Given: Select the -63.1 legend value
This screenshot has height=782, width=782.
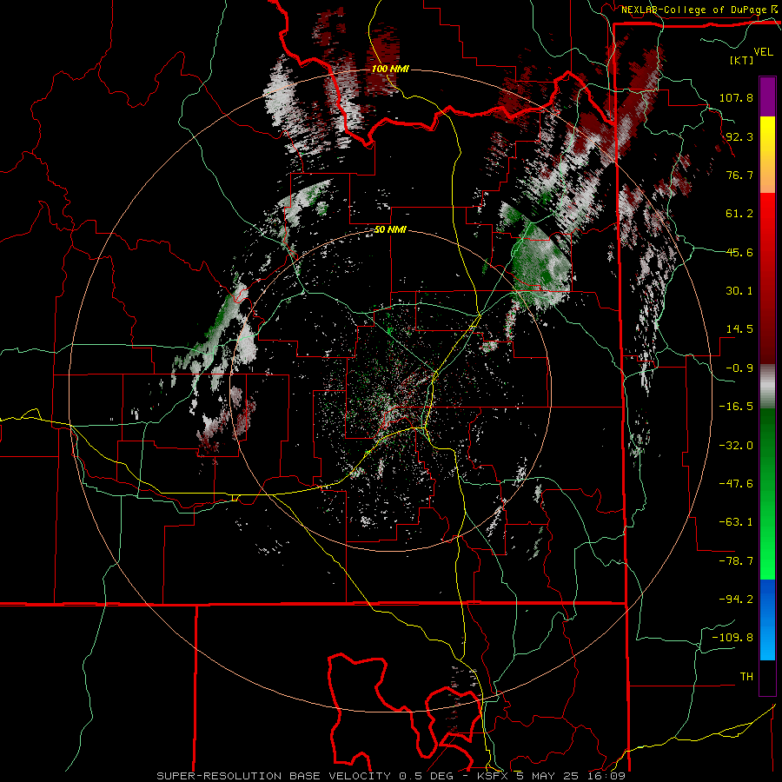Looking at the screenshot, I should [736, 522].
